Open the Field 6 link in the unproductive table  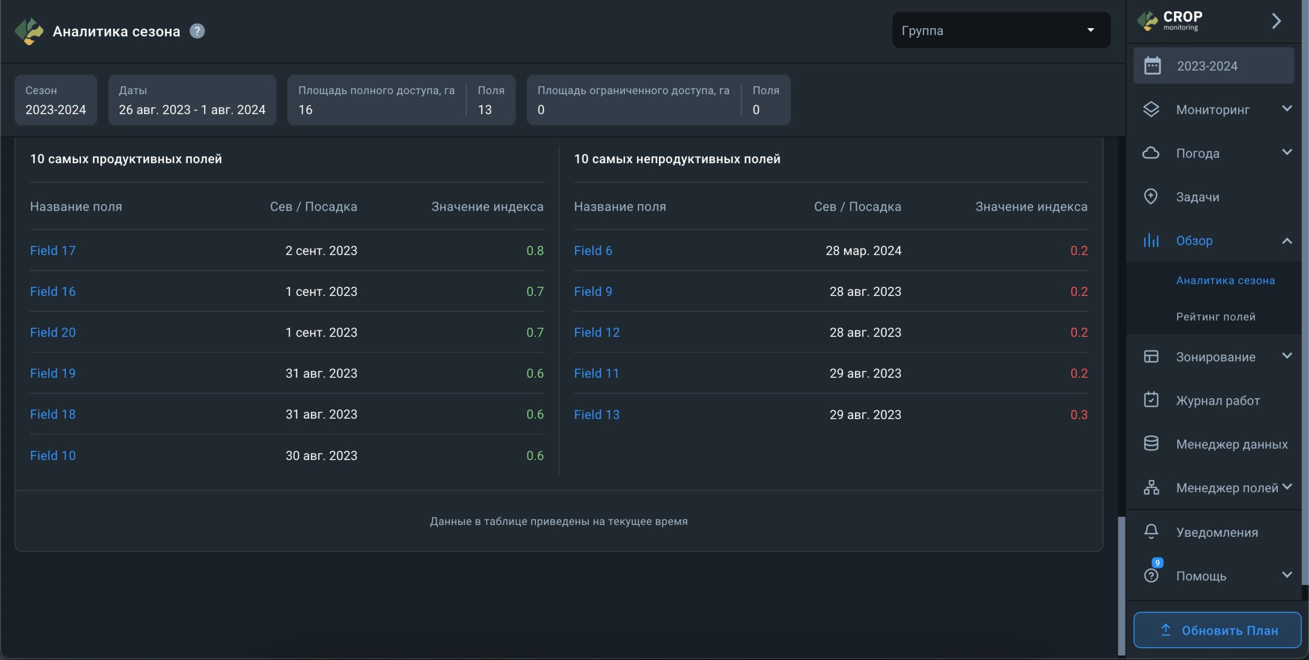click(593, 251)
